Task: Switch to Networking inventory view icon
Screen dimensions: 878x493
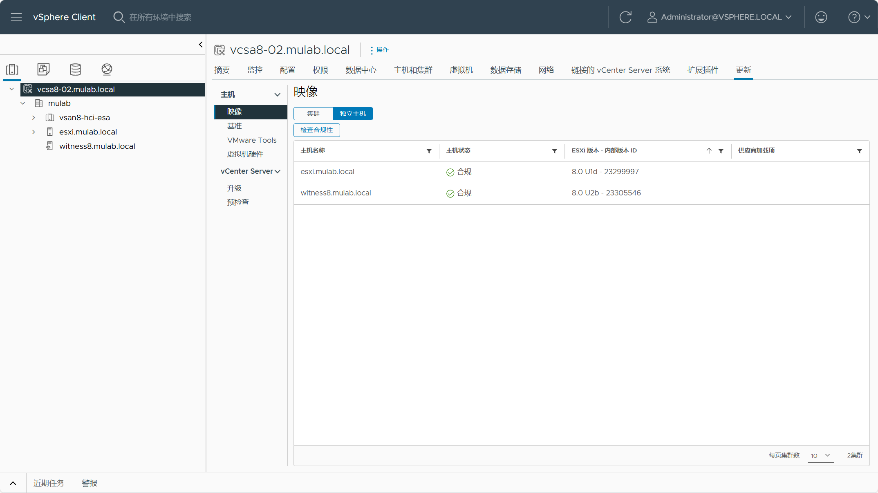Action: 107,69
